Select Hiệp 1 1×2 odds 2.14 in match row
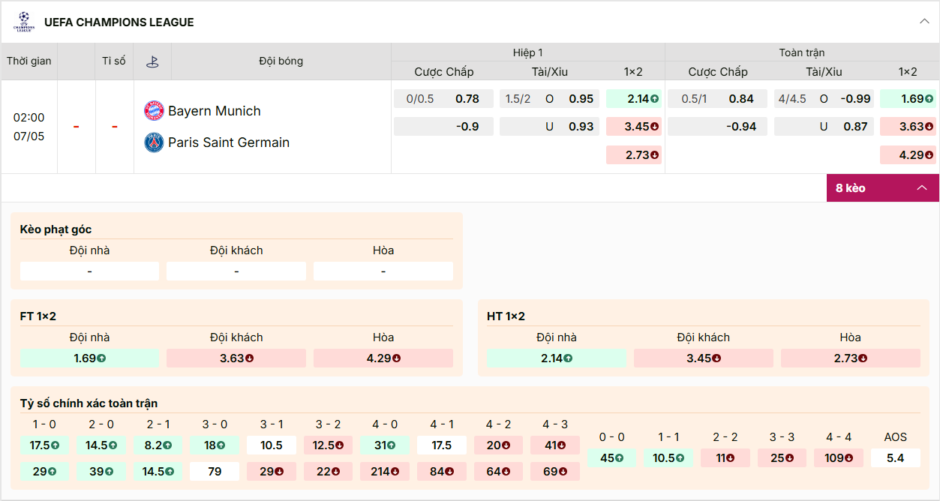940x501 pixels. (x=634, y=99)
